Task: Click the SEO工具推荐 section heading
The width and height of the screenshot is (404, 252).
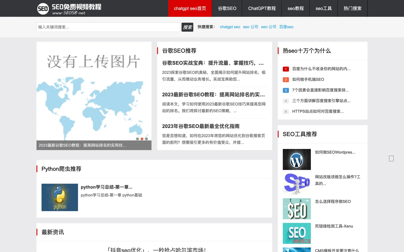Action: pyautogui.click(x=300, y=134)
